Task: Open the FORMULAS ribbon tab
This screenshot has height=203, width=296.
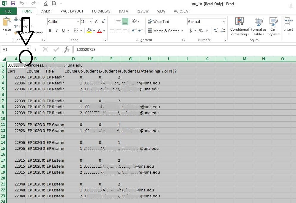Action: click(101, 11)
